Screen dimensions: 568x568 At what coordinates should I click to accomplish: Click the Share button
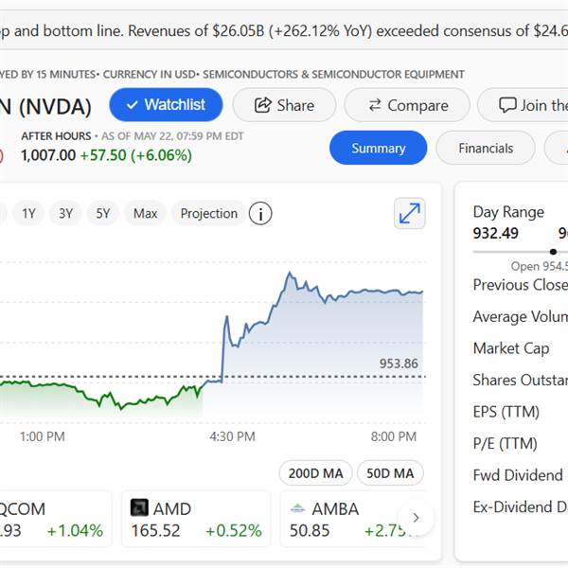click(284, 105)
